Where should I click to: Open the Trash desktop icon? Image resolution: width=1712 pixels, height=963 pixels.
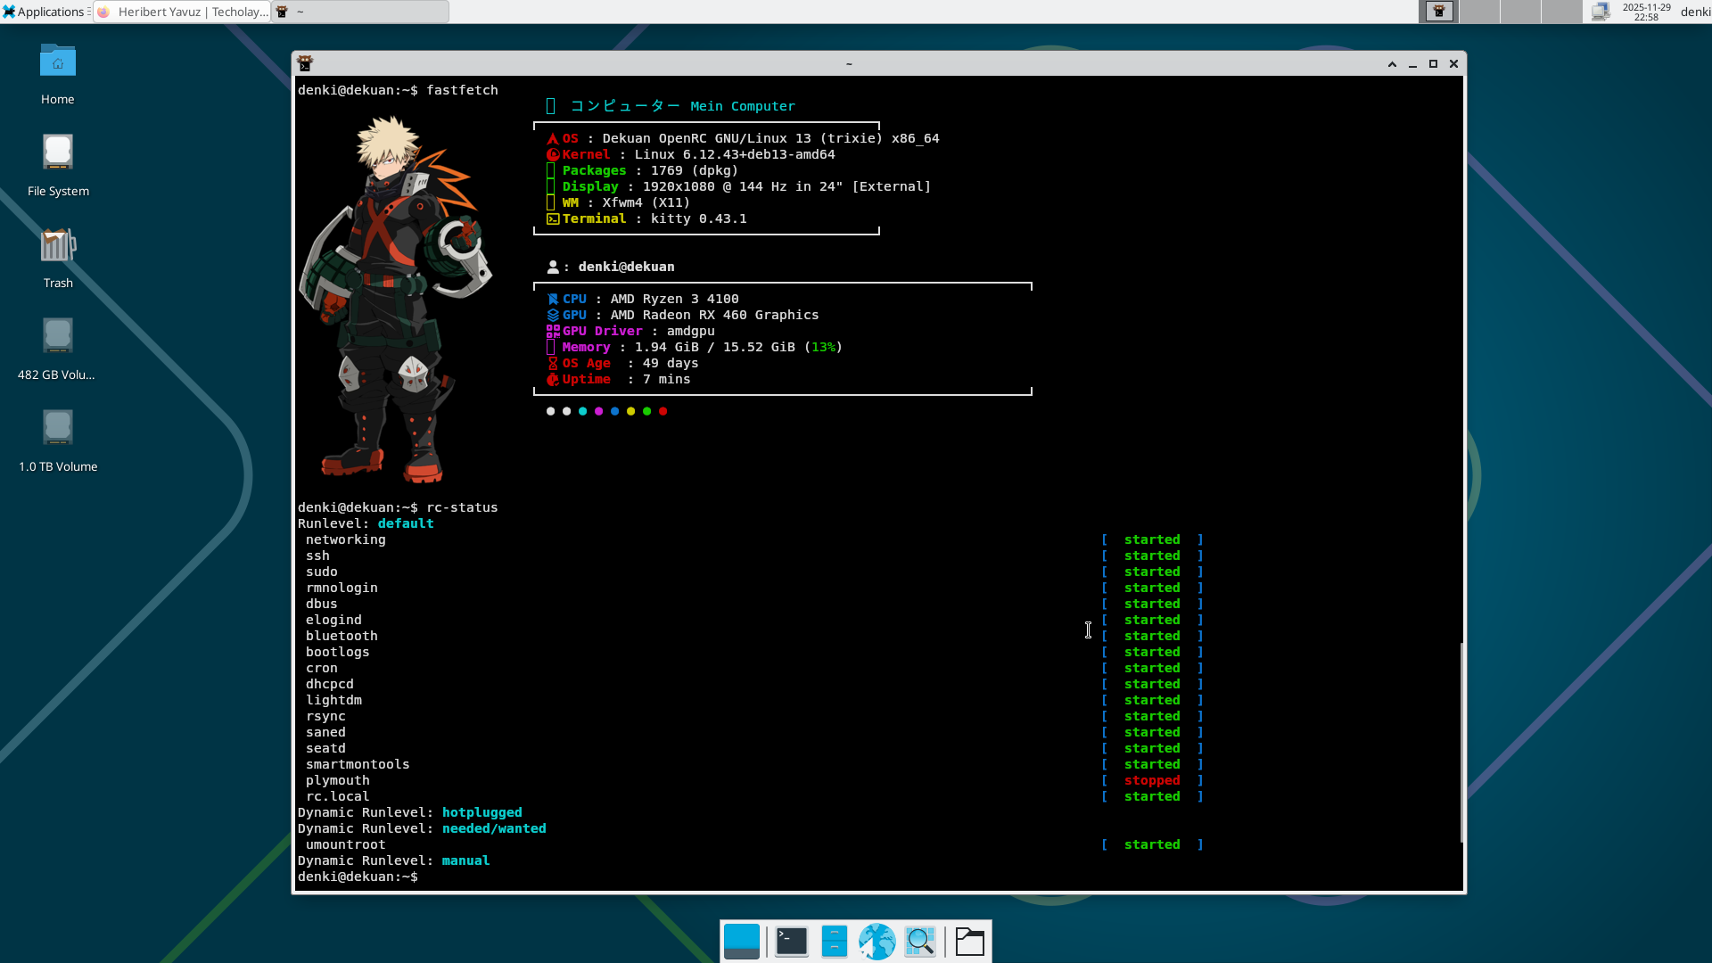pos(58,259)
